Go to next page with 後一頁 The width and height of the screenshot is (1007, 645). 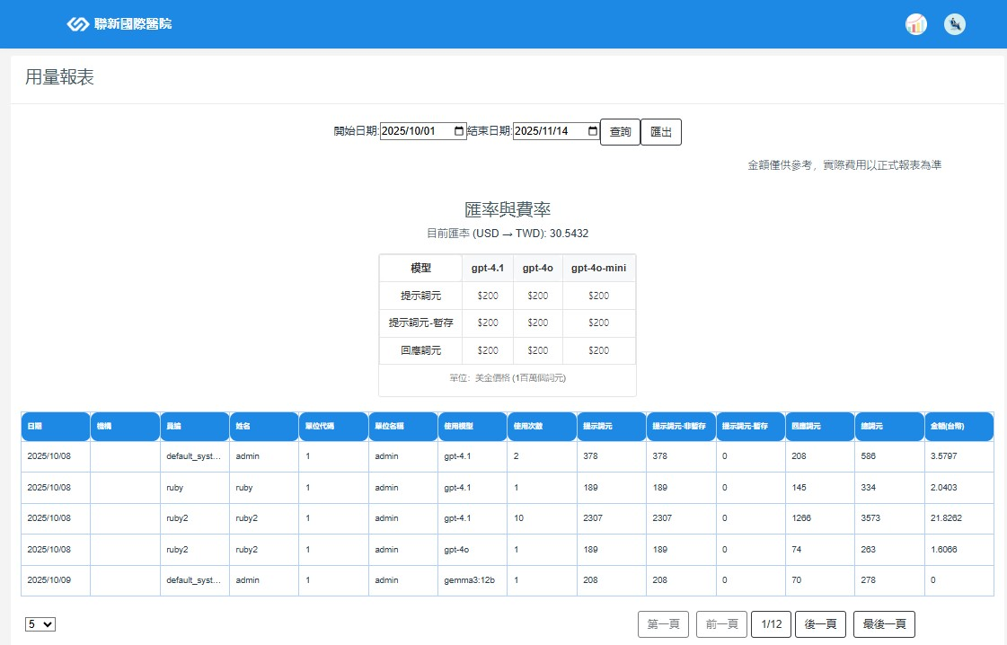[820, 624]
